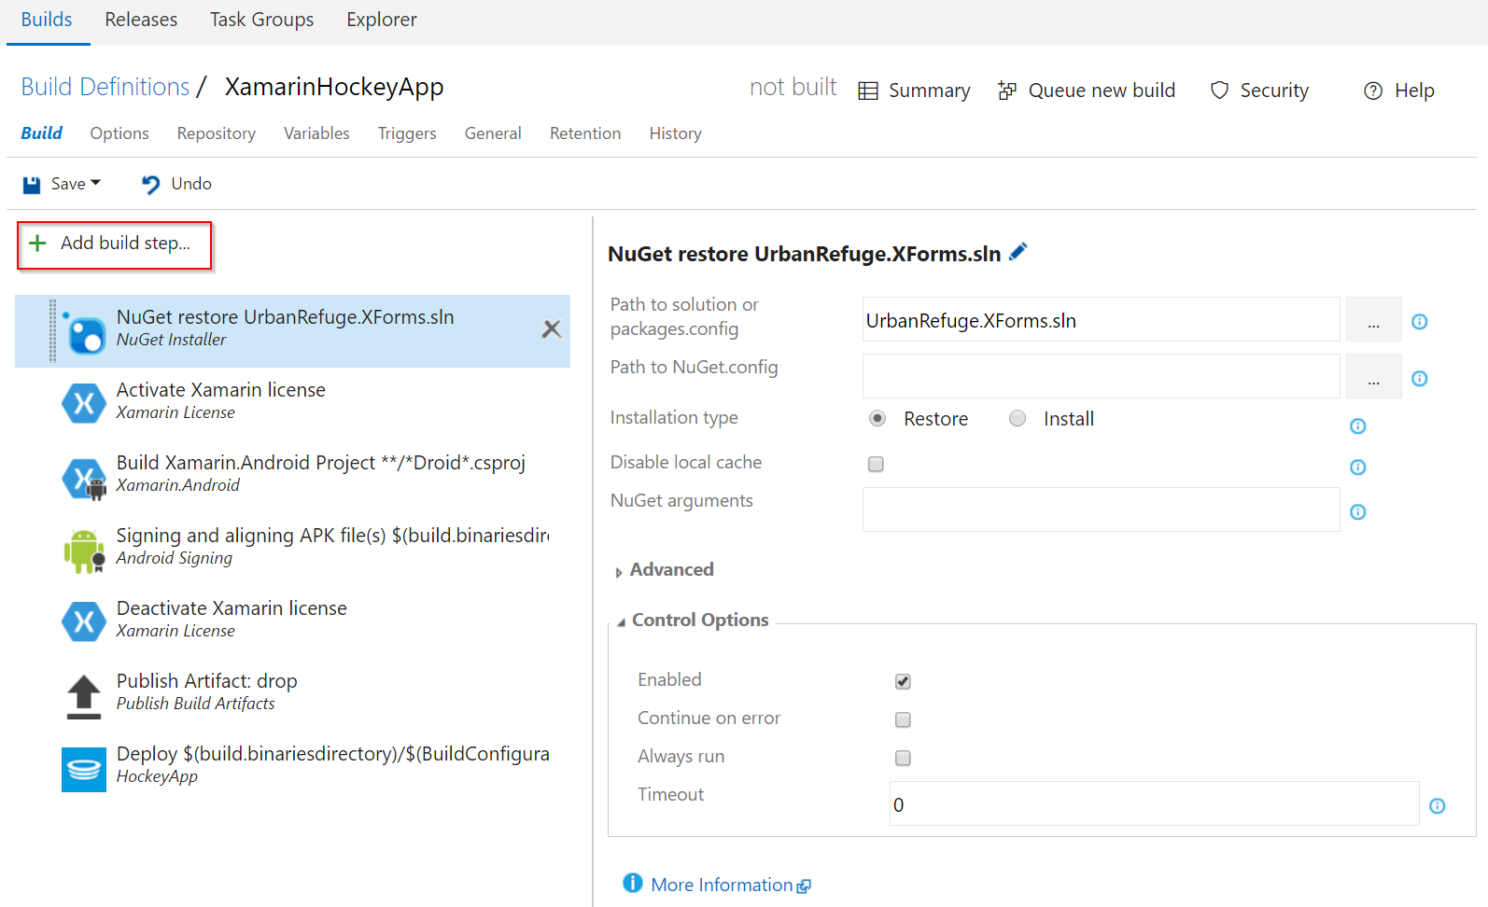Click the Path to solution input field
This screenshot has height=907, width=1488.
tap(1102, 320)
